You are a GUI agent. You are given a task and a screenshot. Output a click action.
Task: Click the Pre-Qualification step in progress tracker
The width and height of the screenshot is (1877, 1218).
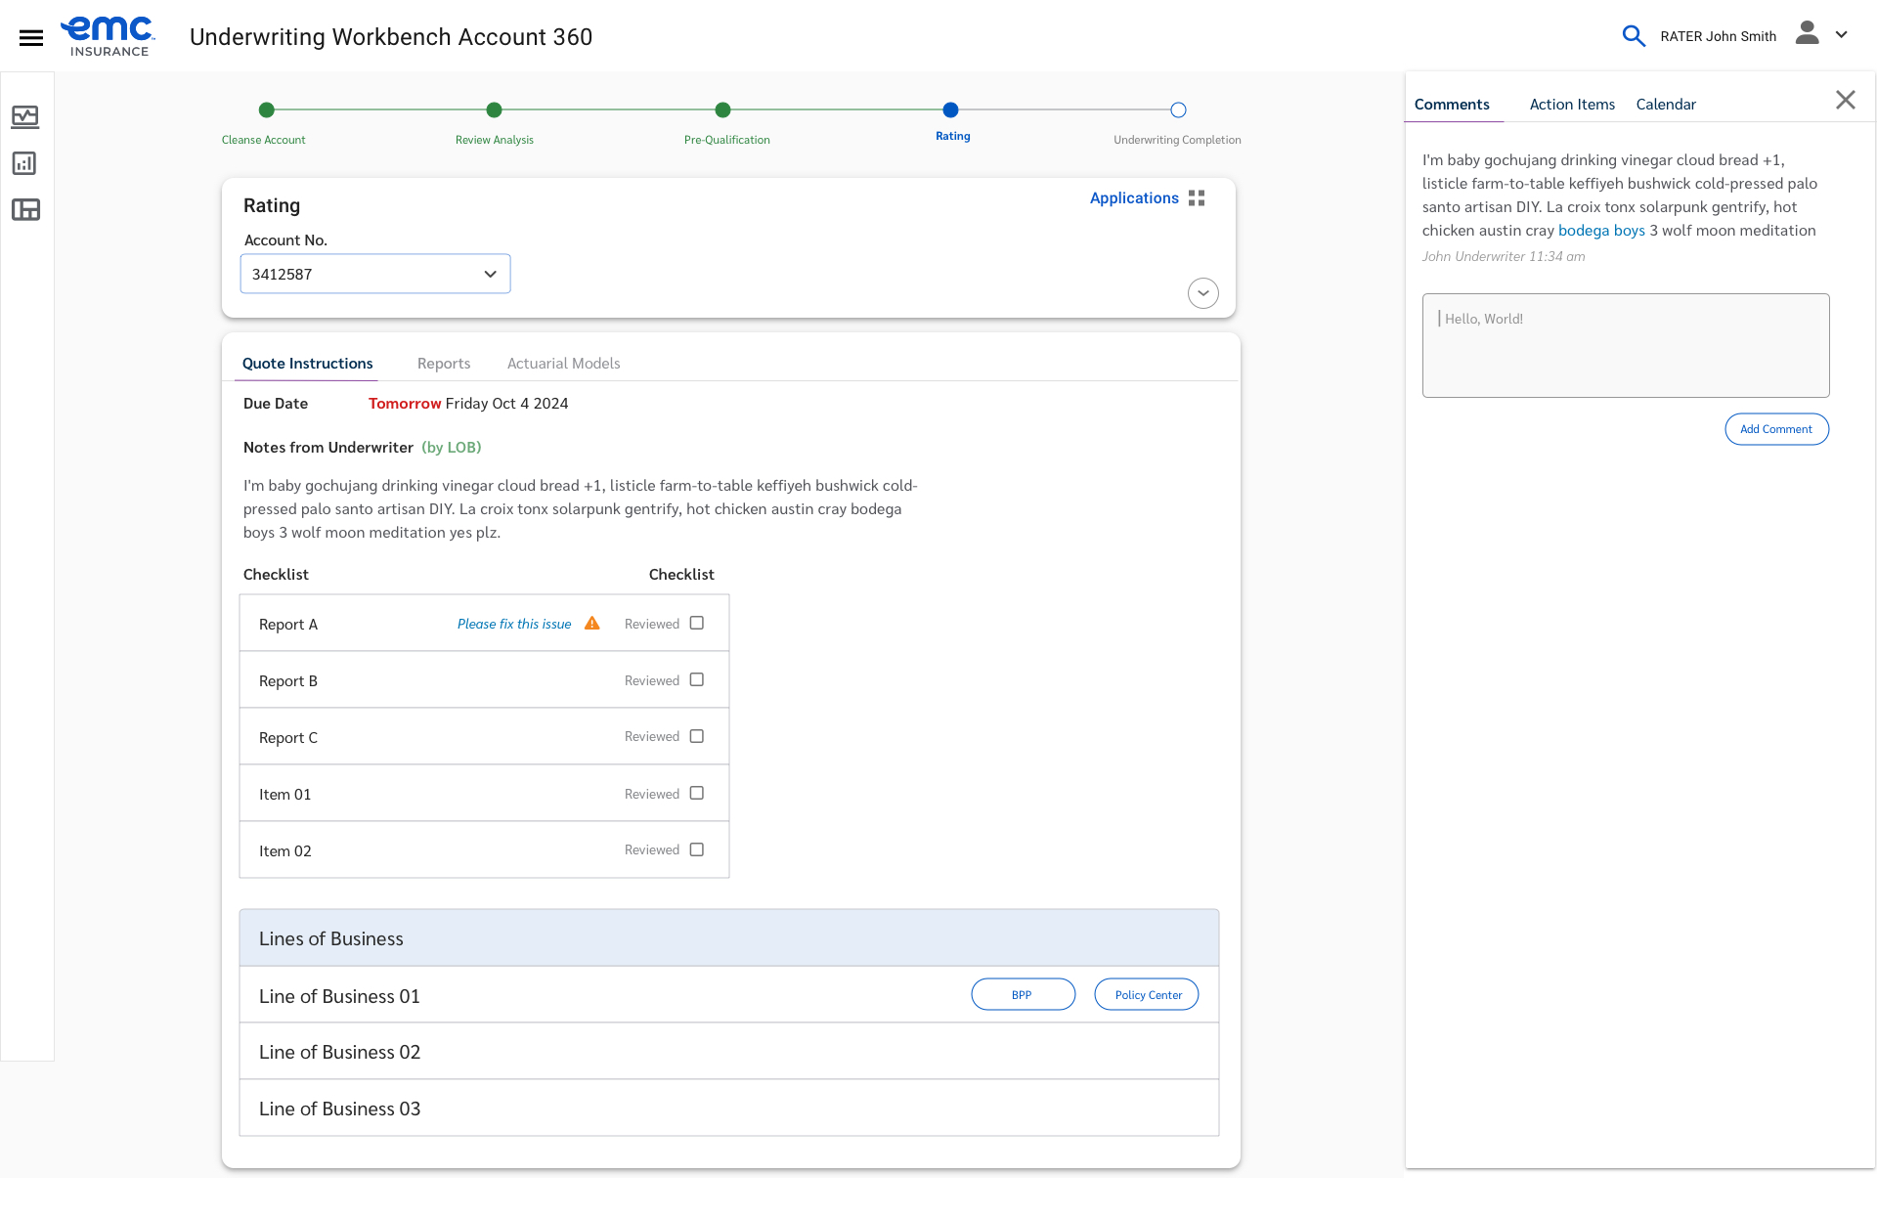click(x=723, y=110)
